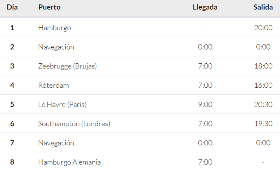The width and height of the screenshot is (280, 170).
Task: Click the 16:00 departure time for Róterdam
Action: tap(263, 85)
